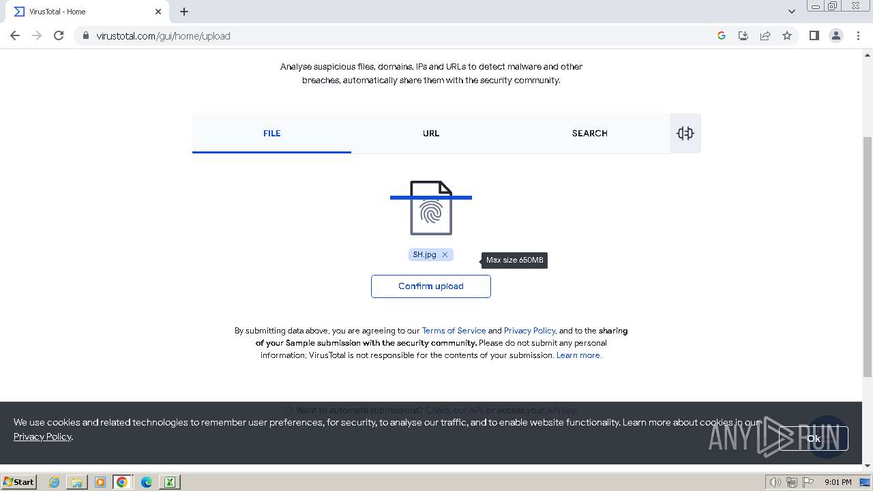Open the Chrome profile avatar
The image size is (873, 491).
coord(836,35)
